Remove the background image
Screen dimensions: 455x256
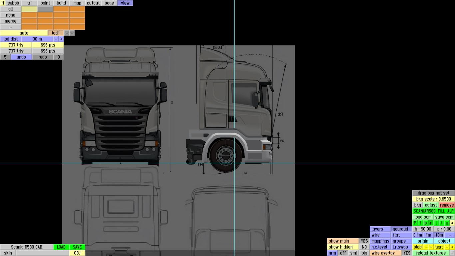pyautogui.click(x=447, y=205)
